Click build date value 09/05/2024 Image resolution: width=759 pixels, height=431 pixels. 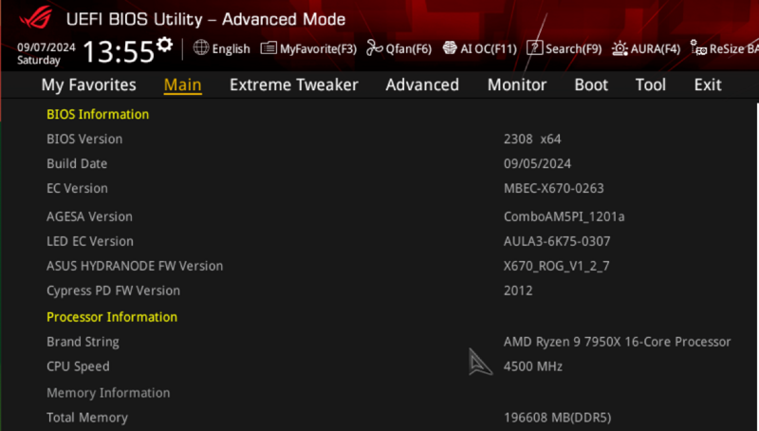(537, 163)
